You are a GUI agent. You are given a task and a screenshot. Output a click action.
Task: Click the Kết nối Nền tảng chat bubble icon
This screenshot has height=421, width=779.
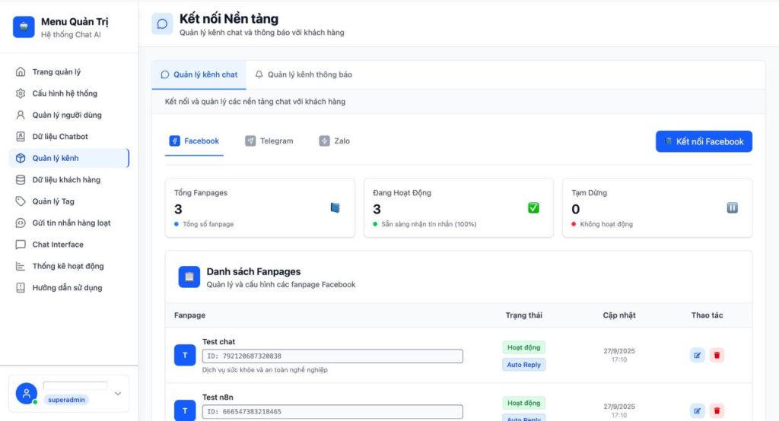[x=162, y=24]
